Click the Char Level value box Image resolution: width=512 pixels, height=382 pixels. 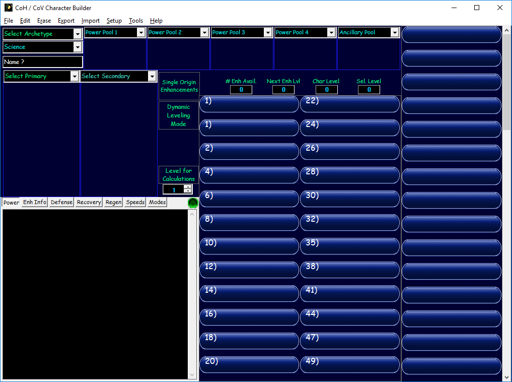coord(327,90)
